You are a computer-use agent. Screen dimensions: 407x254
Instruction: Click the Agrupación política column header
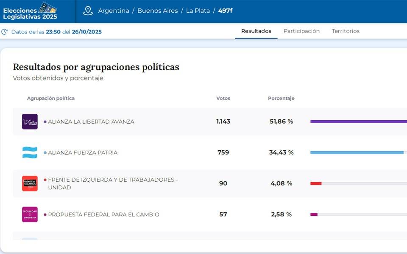(x=51, y=98)
